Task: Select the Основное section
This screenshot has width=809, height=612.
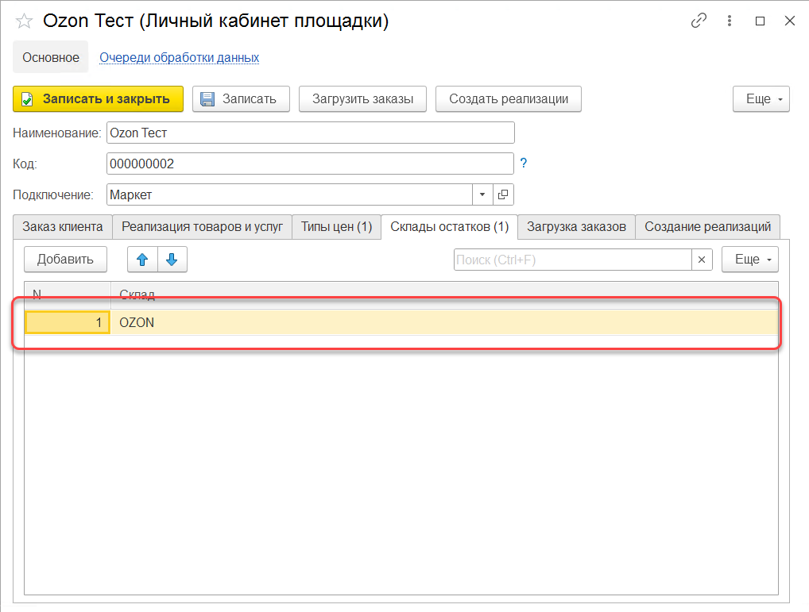Action: (51, 57)
